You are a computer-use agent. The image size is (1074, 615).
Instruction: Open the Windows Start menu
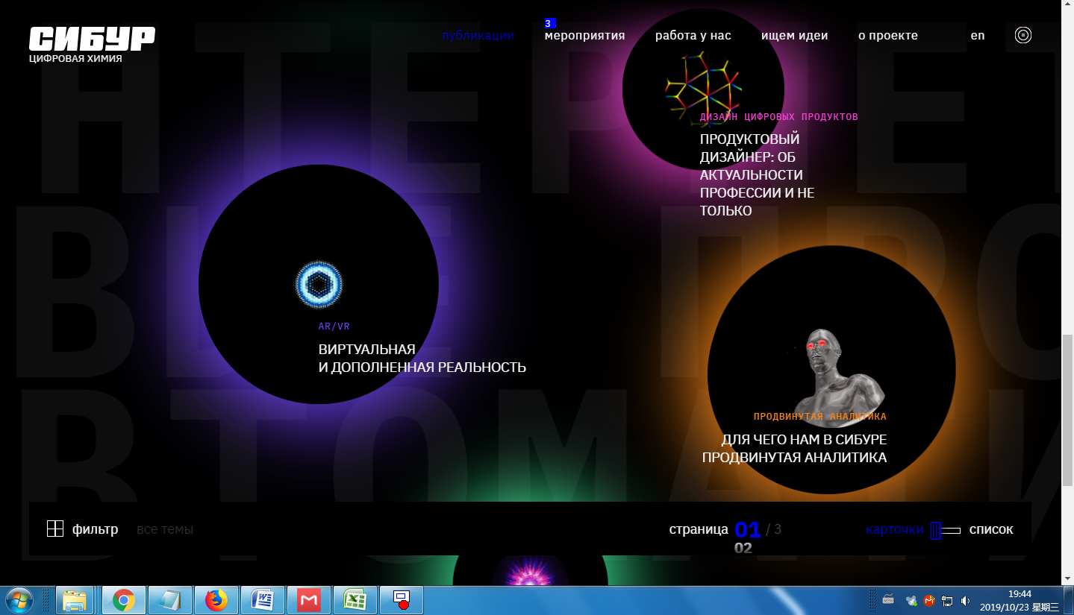(18, 600)
